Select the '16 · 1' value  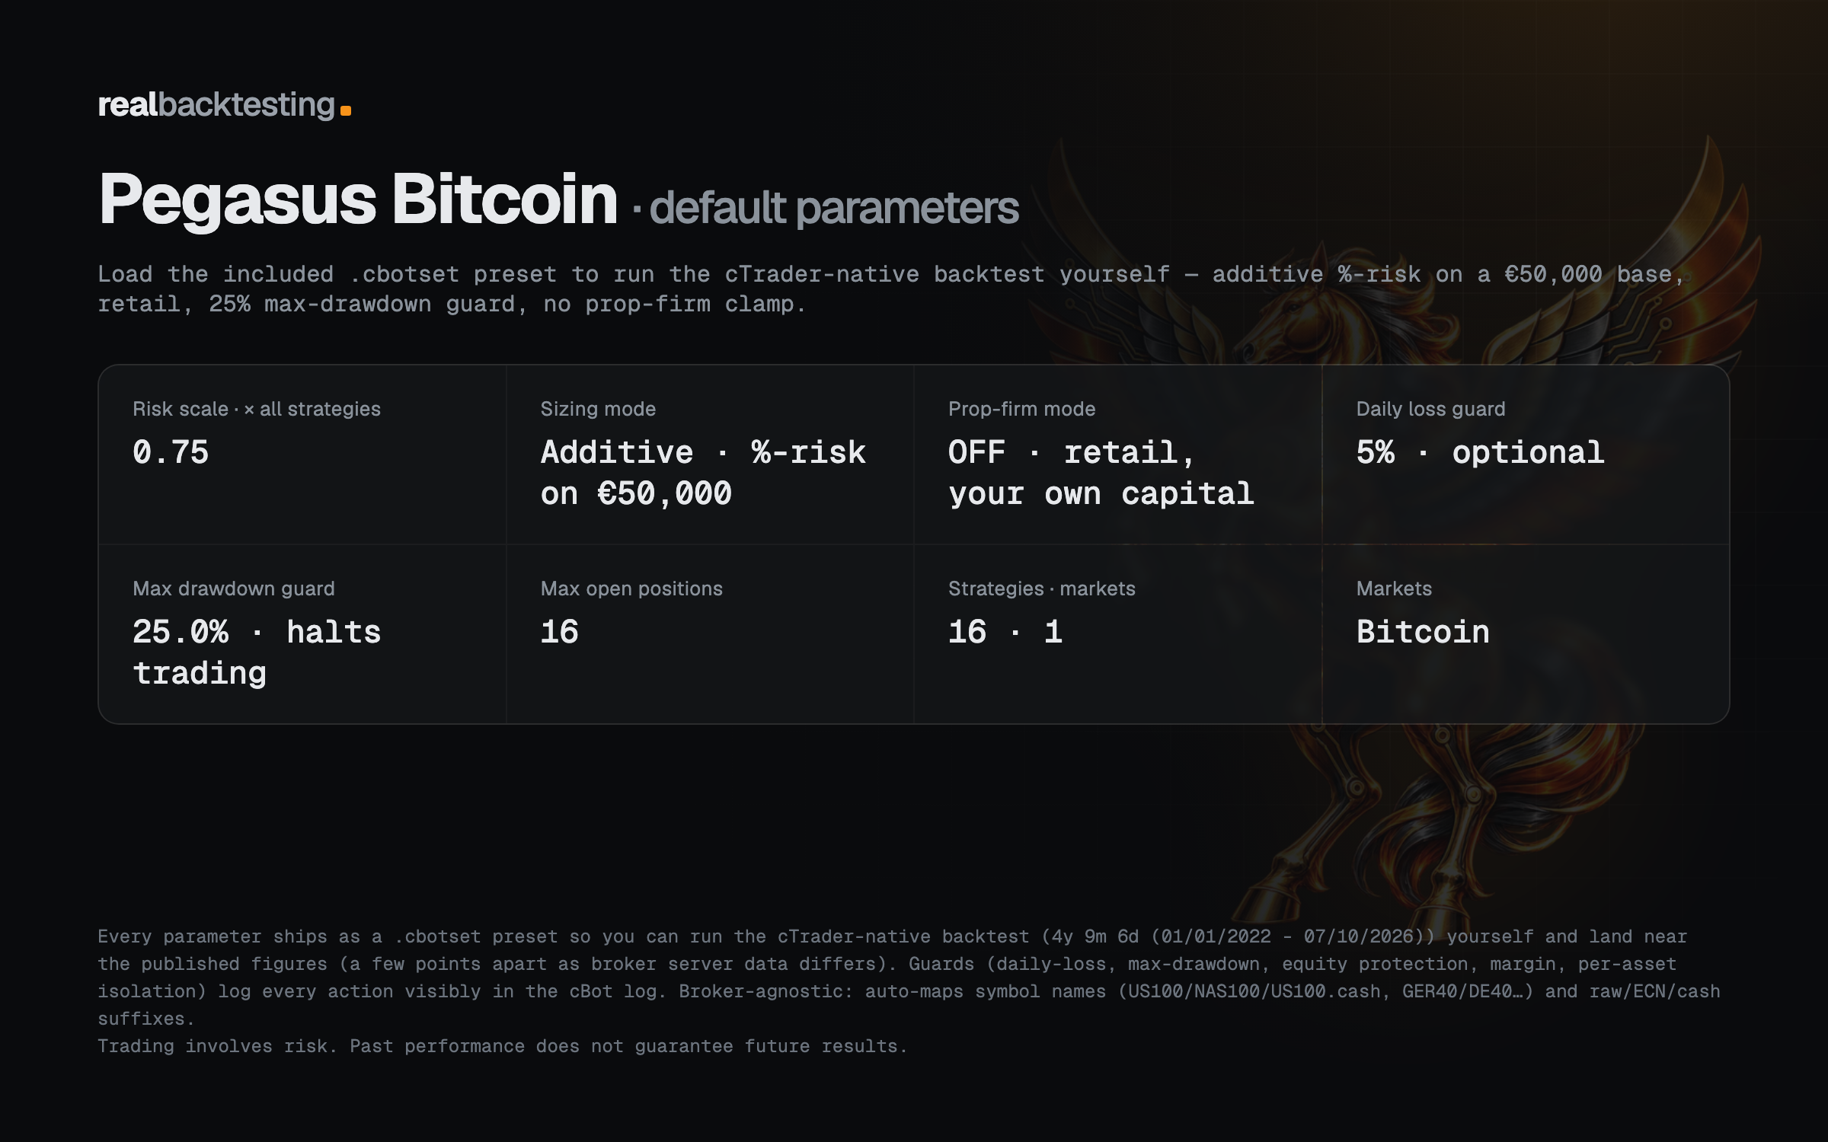pyautogui.click(x=1005, y=632)
